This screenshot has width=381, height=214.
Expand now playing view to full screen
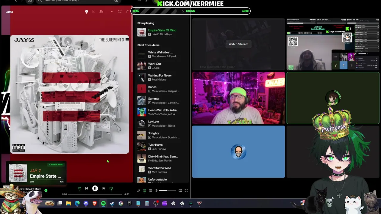tap(120, 12)
